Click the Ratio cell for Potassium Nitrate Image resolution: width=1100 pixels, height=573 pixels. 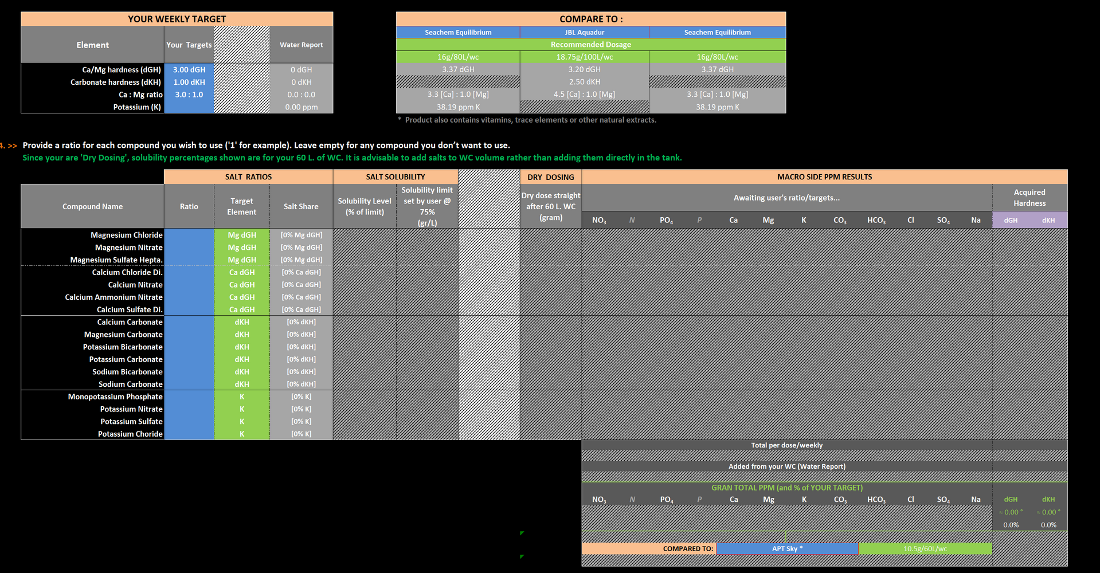pyautogui.click(x=189, y=409)
